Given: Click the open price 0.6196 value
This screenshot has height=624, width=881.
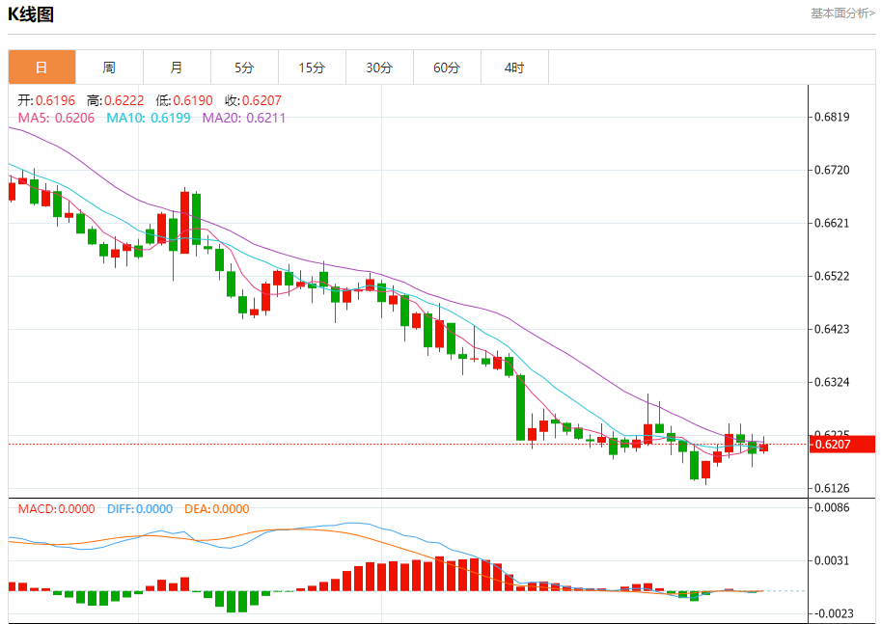Looking at the screenshot, I should point(55,100).
